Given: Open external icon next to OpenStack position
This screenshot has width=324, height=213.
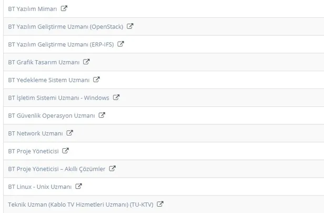Looking at the screenshot, I should coord(130,26).
